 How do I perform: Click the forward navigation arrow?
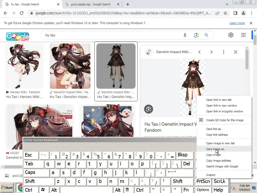pyautogui.click(x=14, y=13)
